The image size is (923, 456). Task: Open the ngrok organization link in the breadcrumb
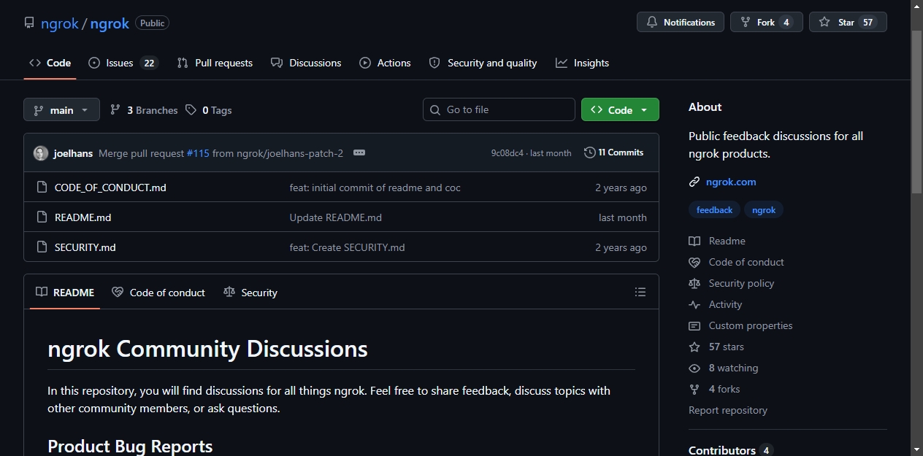60,23
